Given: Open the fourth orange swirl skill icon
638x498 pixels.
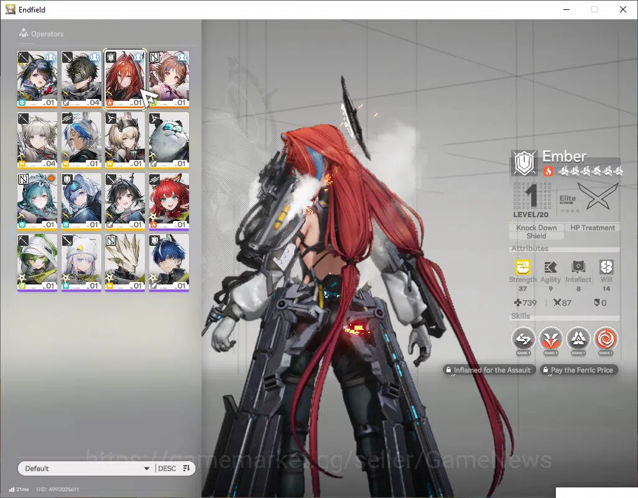Looking at the screenshot, I should click(606, 339).
